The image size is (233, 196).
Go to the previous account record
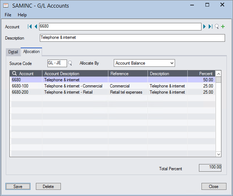[36, 26]
